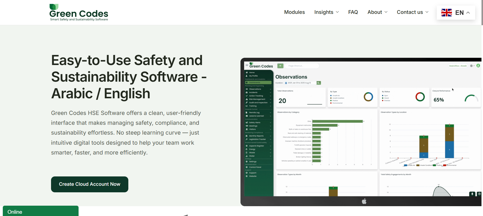Click the Head Office - Riyadh link

point(457,66)
